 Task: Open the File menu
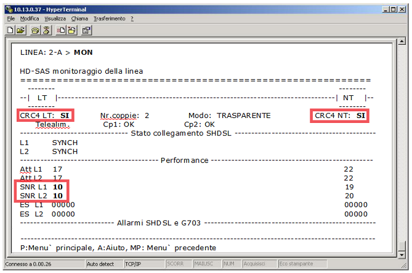click(11, 19)
